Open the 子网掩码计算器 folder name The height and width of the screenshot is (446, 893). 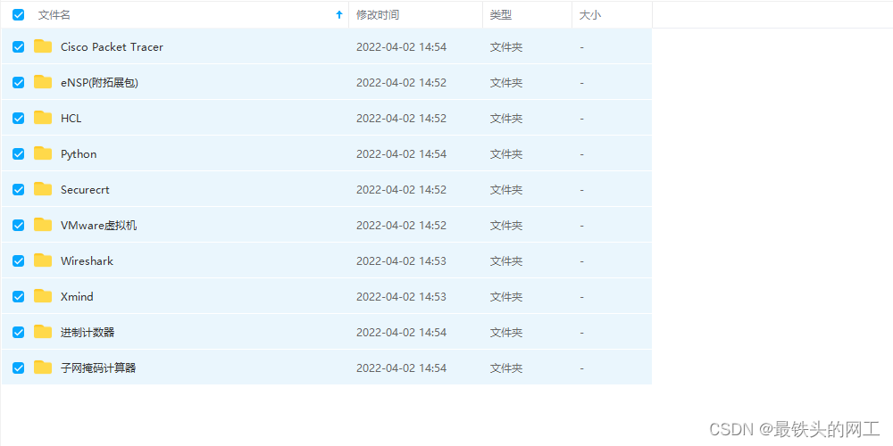click(98, 368)
